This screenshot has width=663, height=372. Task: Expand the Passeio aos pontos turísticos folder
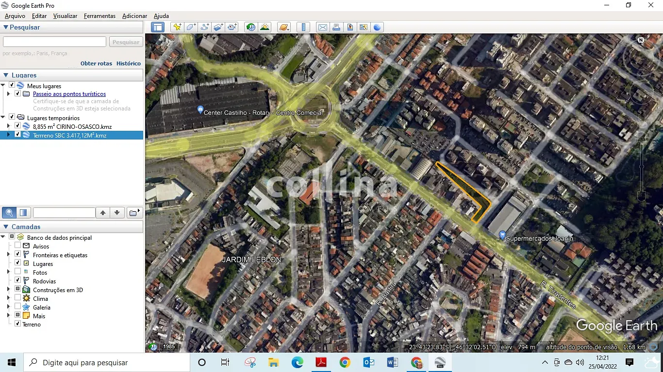coord(8,94)
